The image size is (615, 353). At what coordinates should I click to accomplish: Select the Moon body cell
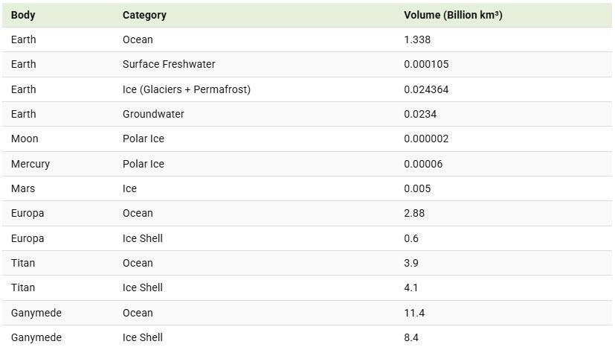pos(25,139)
